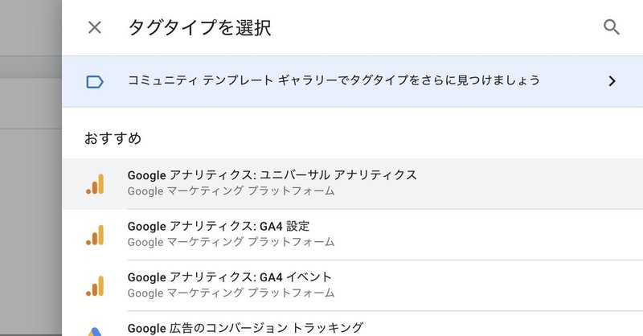This screenshot has height=336, width=643.
Task: Click the Google Ads logo icon
Action: tap(95, 330)
